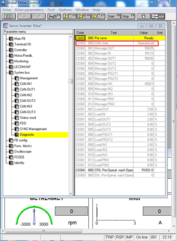Click the first display toolbar icon
Screen dimensions: 177x241
tap(9, 16)
